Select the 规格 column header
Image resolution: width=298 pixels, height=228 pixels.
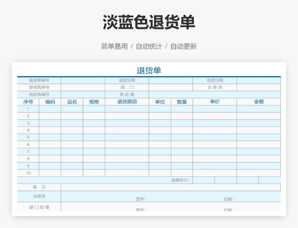(94, 102)
